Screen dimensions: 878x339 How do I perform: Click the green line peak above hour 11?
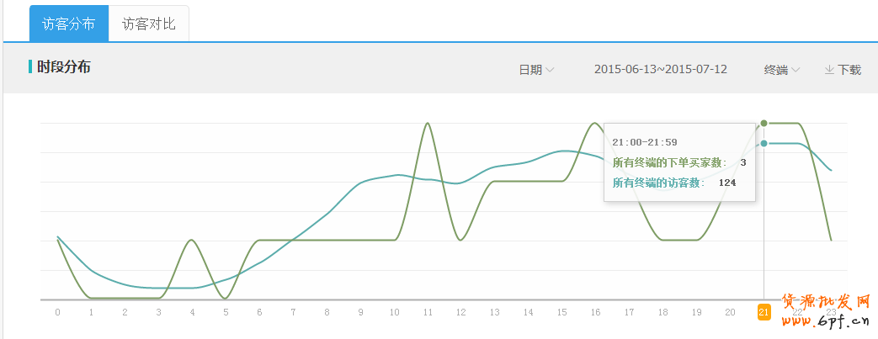click(428, 124)
